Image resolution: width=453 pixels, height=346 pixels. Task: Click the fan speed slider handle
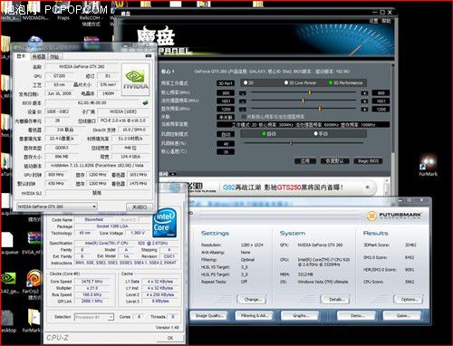[292, 142]
